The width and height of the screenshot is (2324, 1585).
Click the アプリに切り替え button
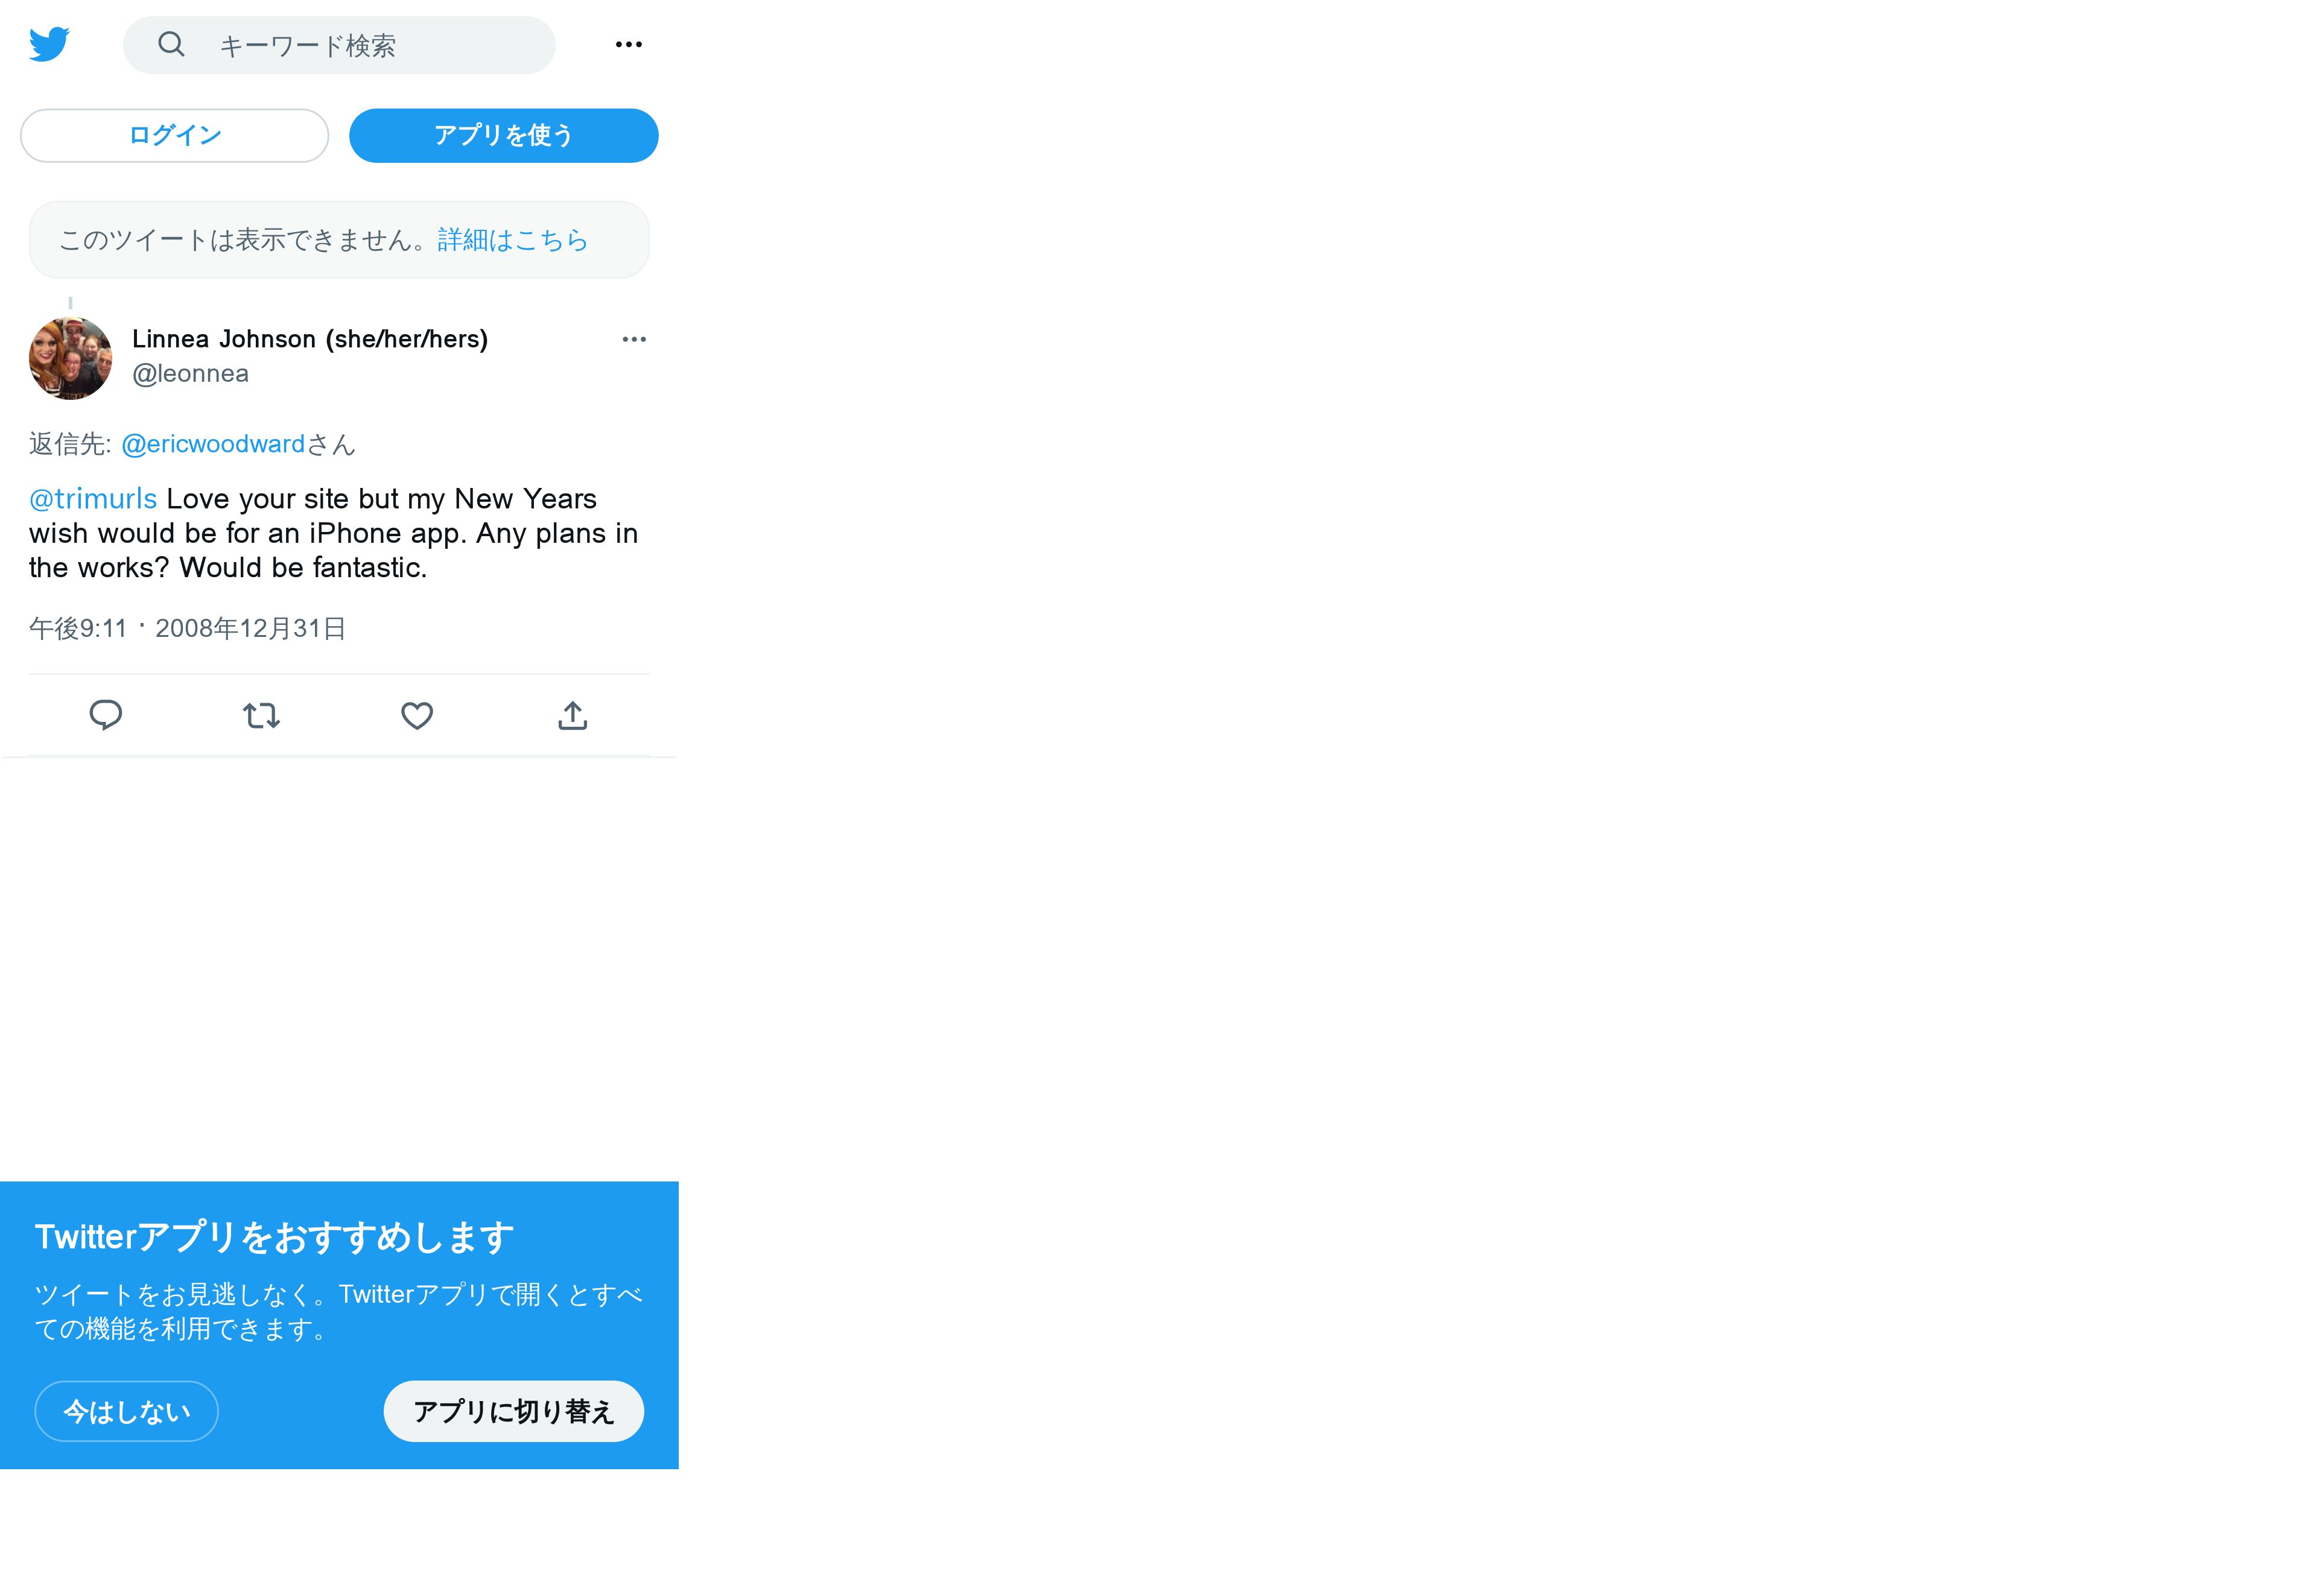[x=514, y=1411]
